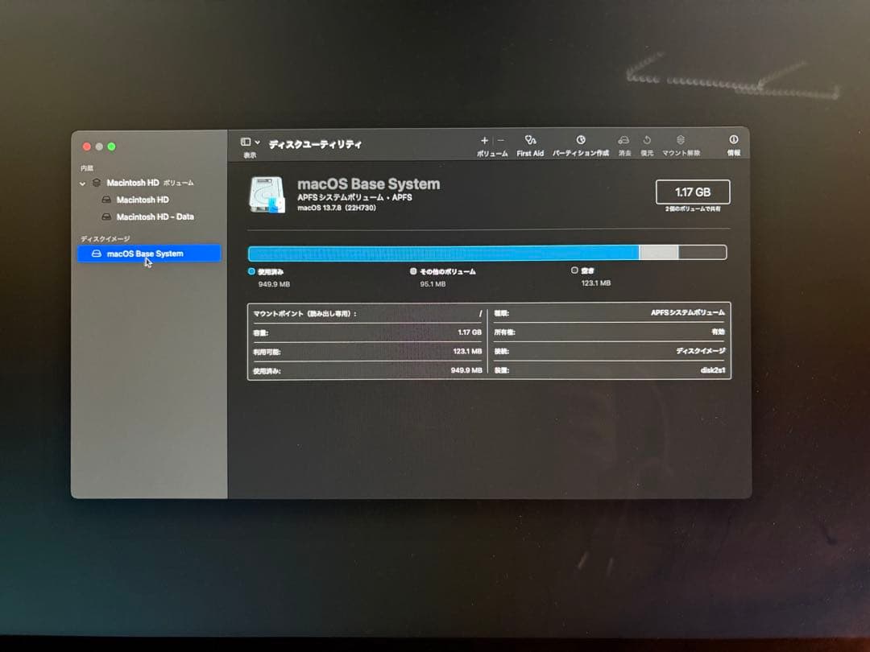The image size is (870, 652).
Task: Add a volume with the plus icon
Action: point(483,141)
